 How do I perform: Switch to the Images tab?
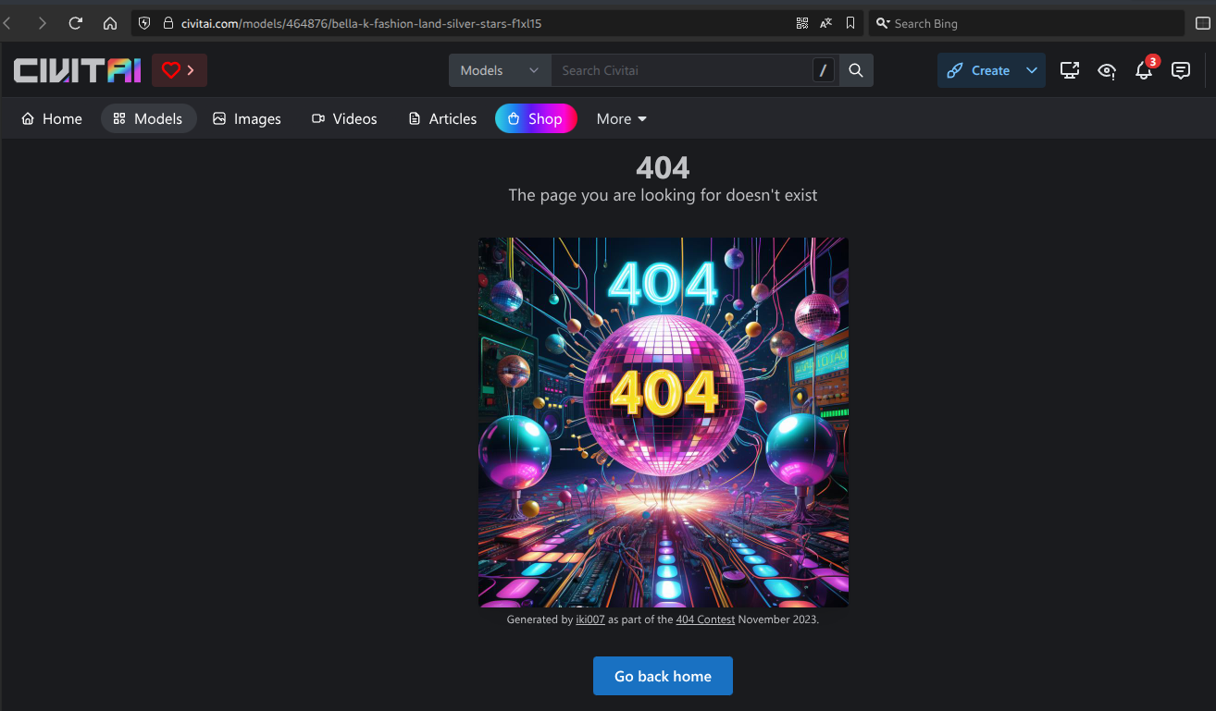point(246,118)
